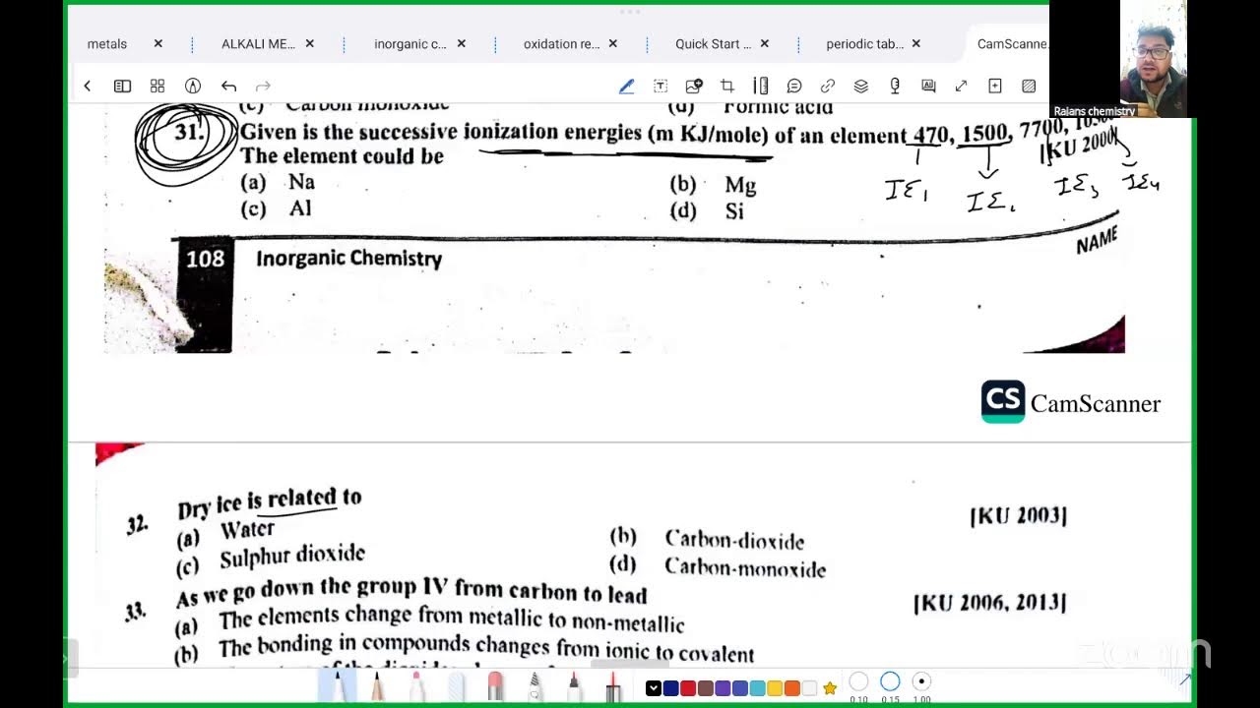Undo the last stroke

click(x=228, y=86)
